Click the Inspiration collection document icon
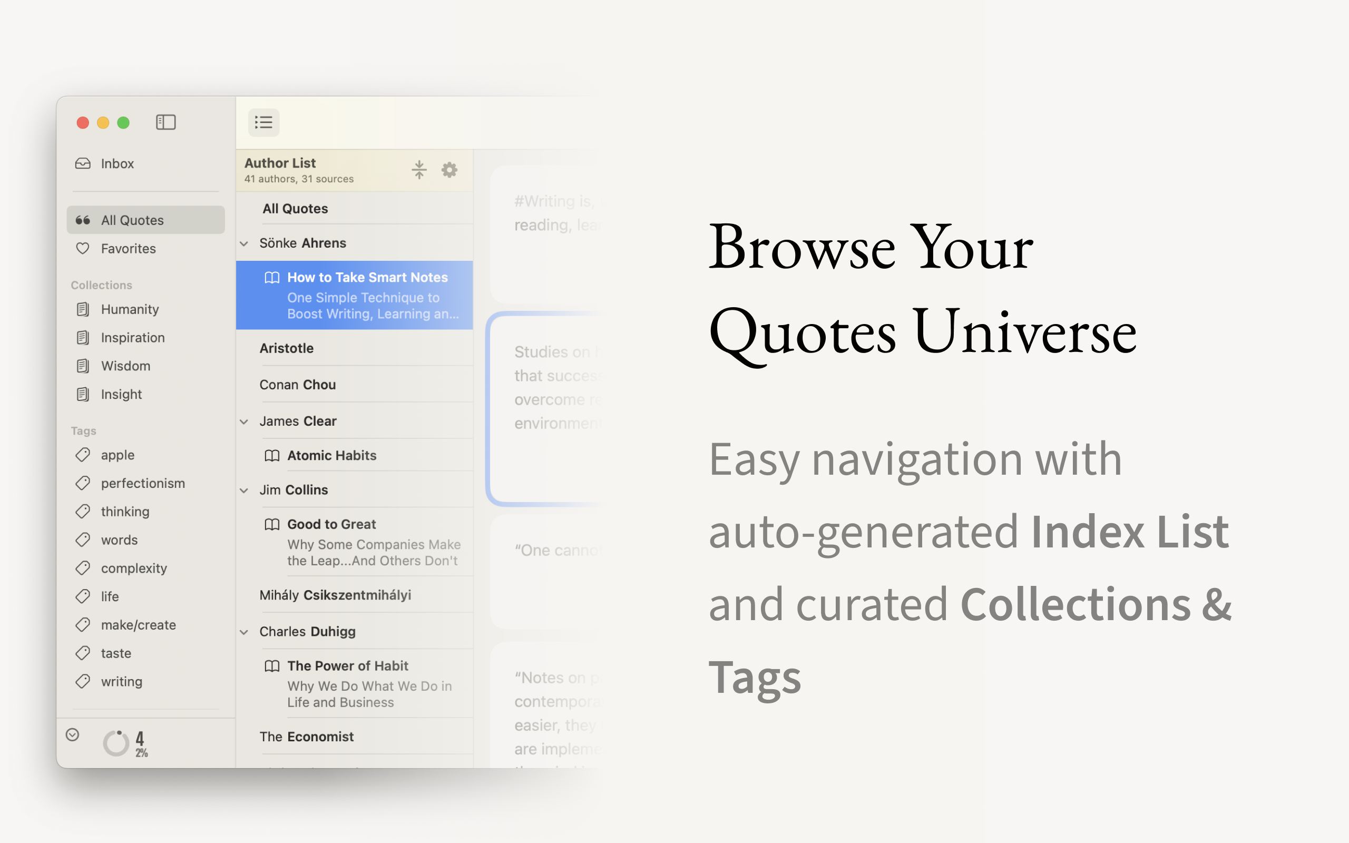 pyautogui.click(x=83, y=337)
